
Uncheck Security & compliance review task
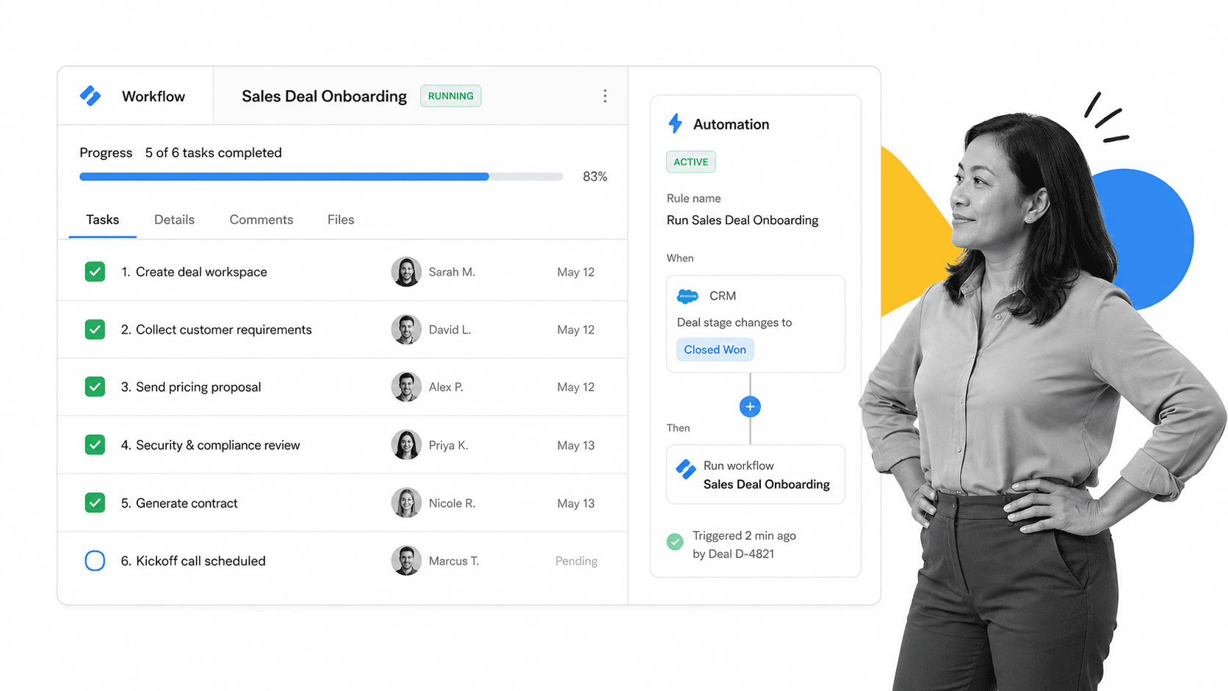(x=95, y=445)
